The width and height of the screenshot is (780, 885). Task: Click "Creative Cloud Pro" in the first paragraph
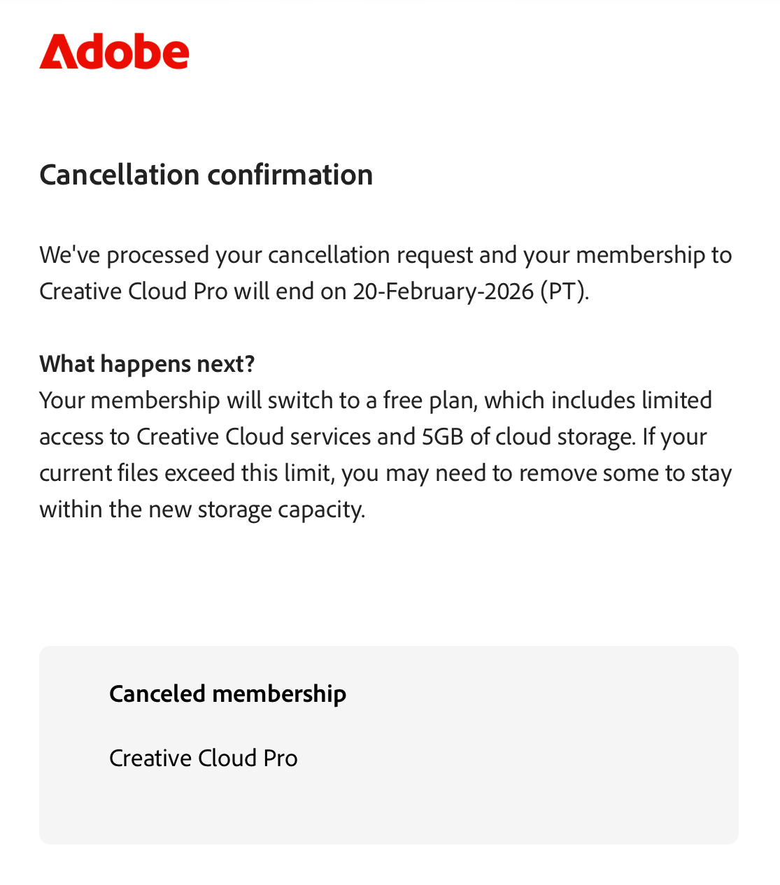tap(133, 292)
